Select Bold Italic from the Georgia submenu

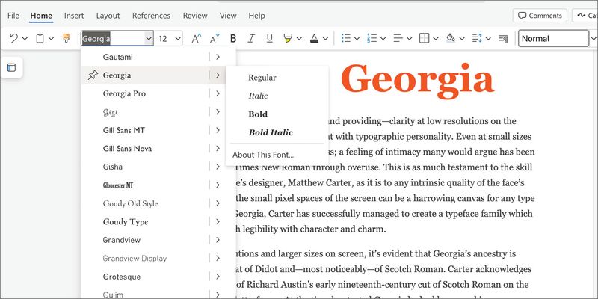coord(270,133)
